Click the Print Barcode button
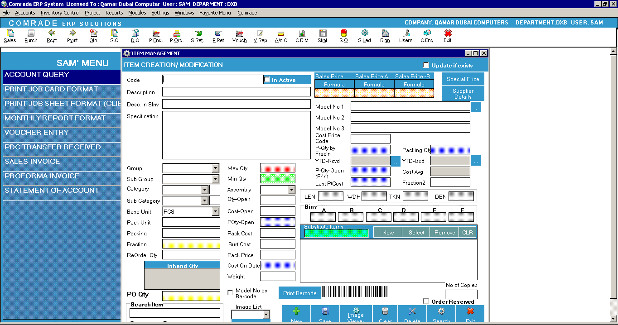This screenshot has height=325, width=618. [299, 292]
